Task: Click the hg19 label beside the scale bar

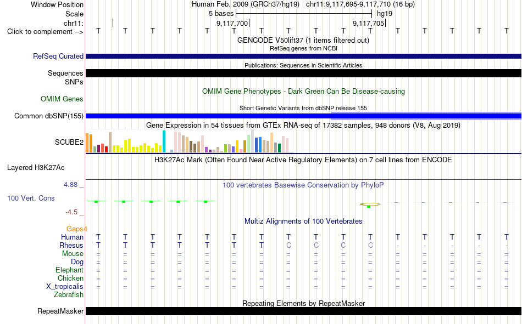Action: (385, 14)
